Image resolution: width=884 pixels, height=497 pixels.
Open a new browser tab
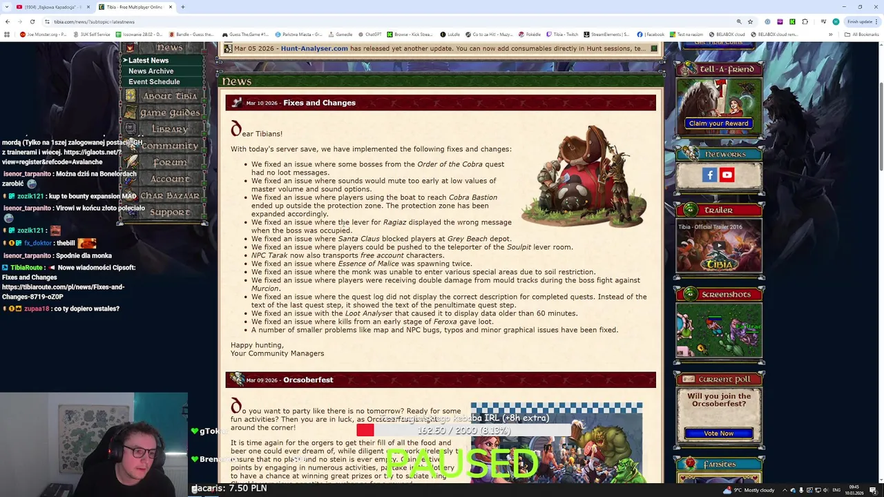[183, 7]
